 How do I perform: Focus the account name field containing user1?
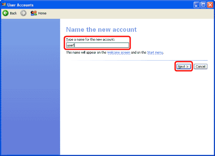tap(98, 45)
